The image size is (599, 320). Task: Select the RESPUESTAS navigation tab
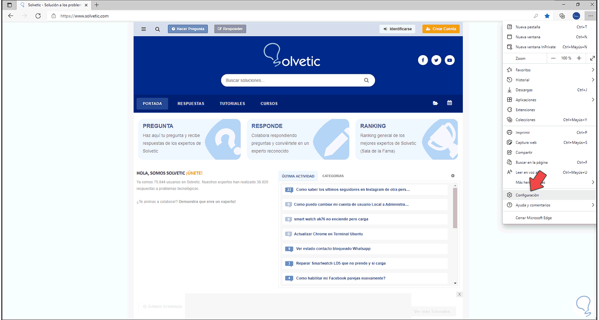[x=191, y=103]
